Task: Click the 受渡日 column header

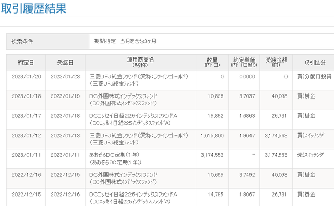Action: [65, 63]
